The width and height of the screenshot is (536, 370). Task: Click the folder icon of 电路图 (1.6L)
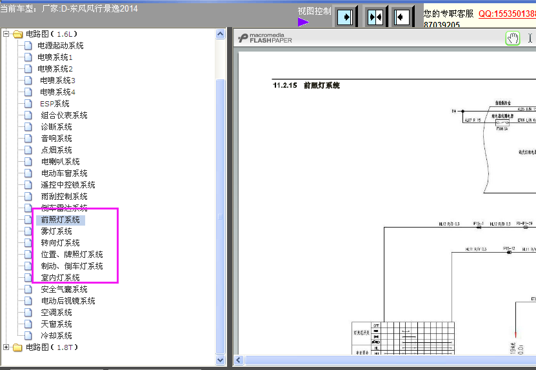click(18, 34)
